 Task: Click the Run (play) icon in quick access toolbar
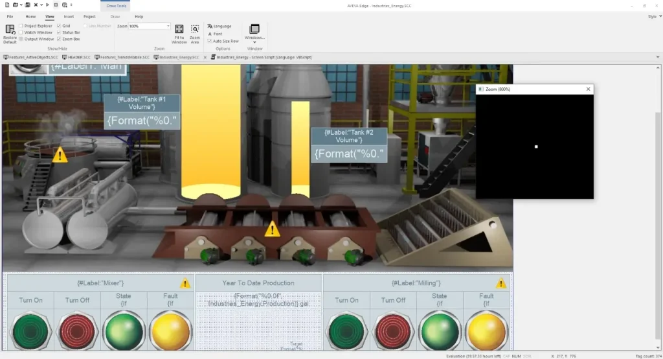coord(47,5)
